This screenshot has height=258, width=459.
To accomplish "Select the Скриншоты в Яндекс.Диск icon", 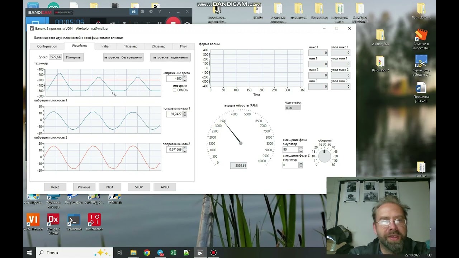I will (x=421, y=65).
